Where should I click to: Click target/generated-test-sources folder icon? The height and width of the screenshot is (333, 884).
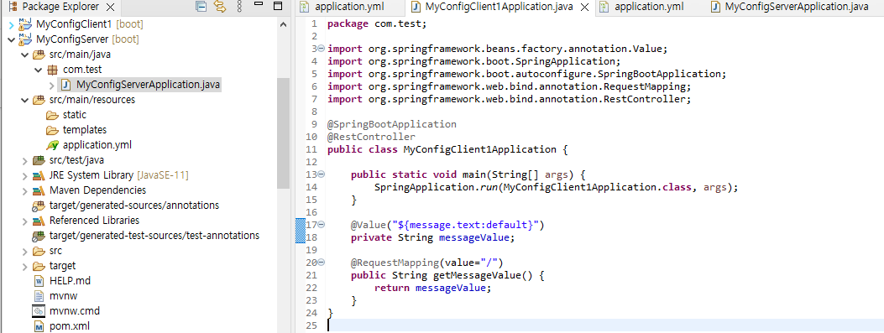39,236
